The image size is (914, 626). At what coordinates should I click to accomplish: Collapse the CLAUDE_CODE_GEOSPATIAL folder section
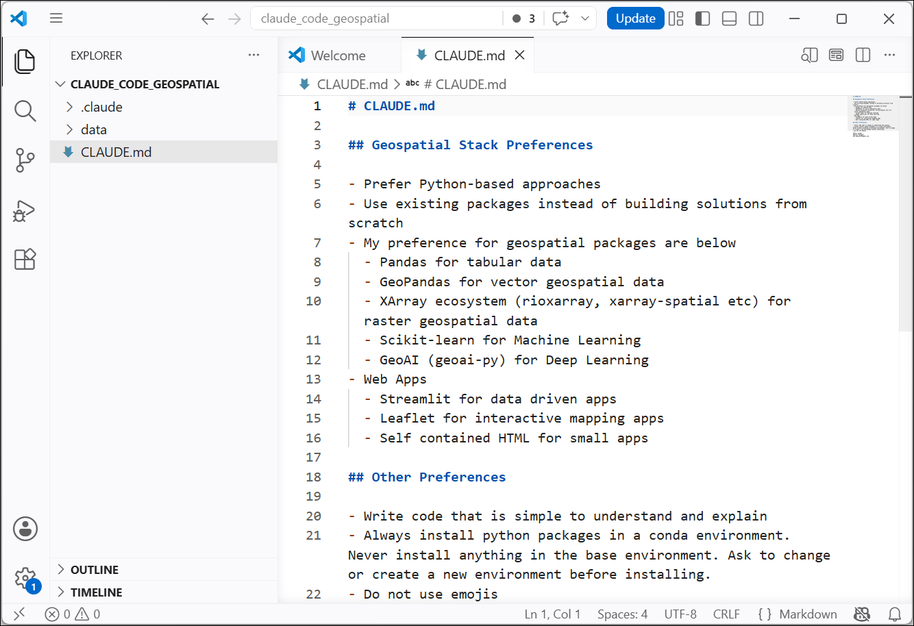[x=164, y=84]
